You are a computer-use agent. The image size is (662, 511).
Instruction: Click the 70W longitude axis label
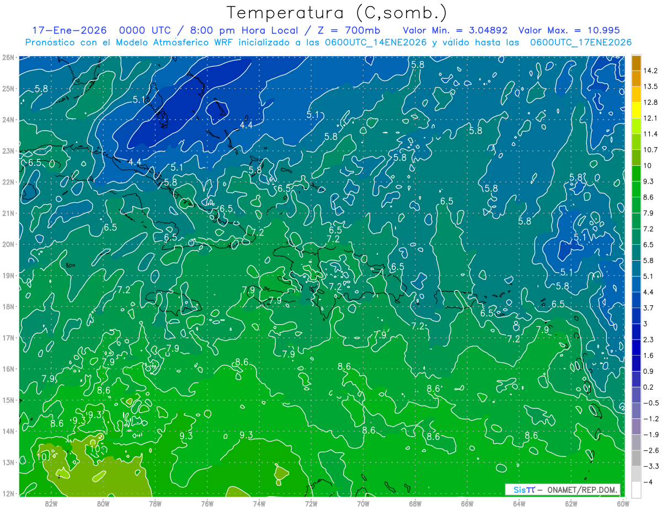[363, 503]
